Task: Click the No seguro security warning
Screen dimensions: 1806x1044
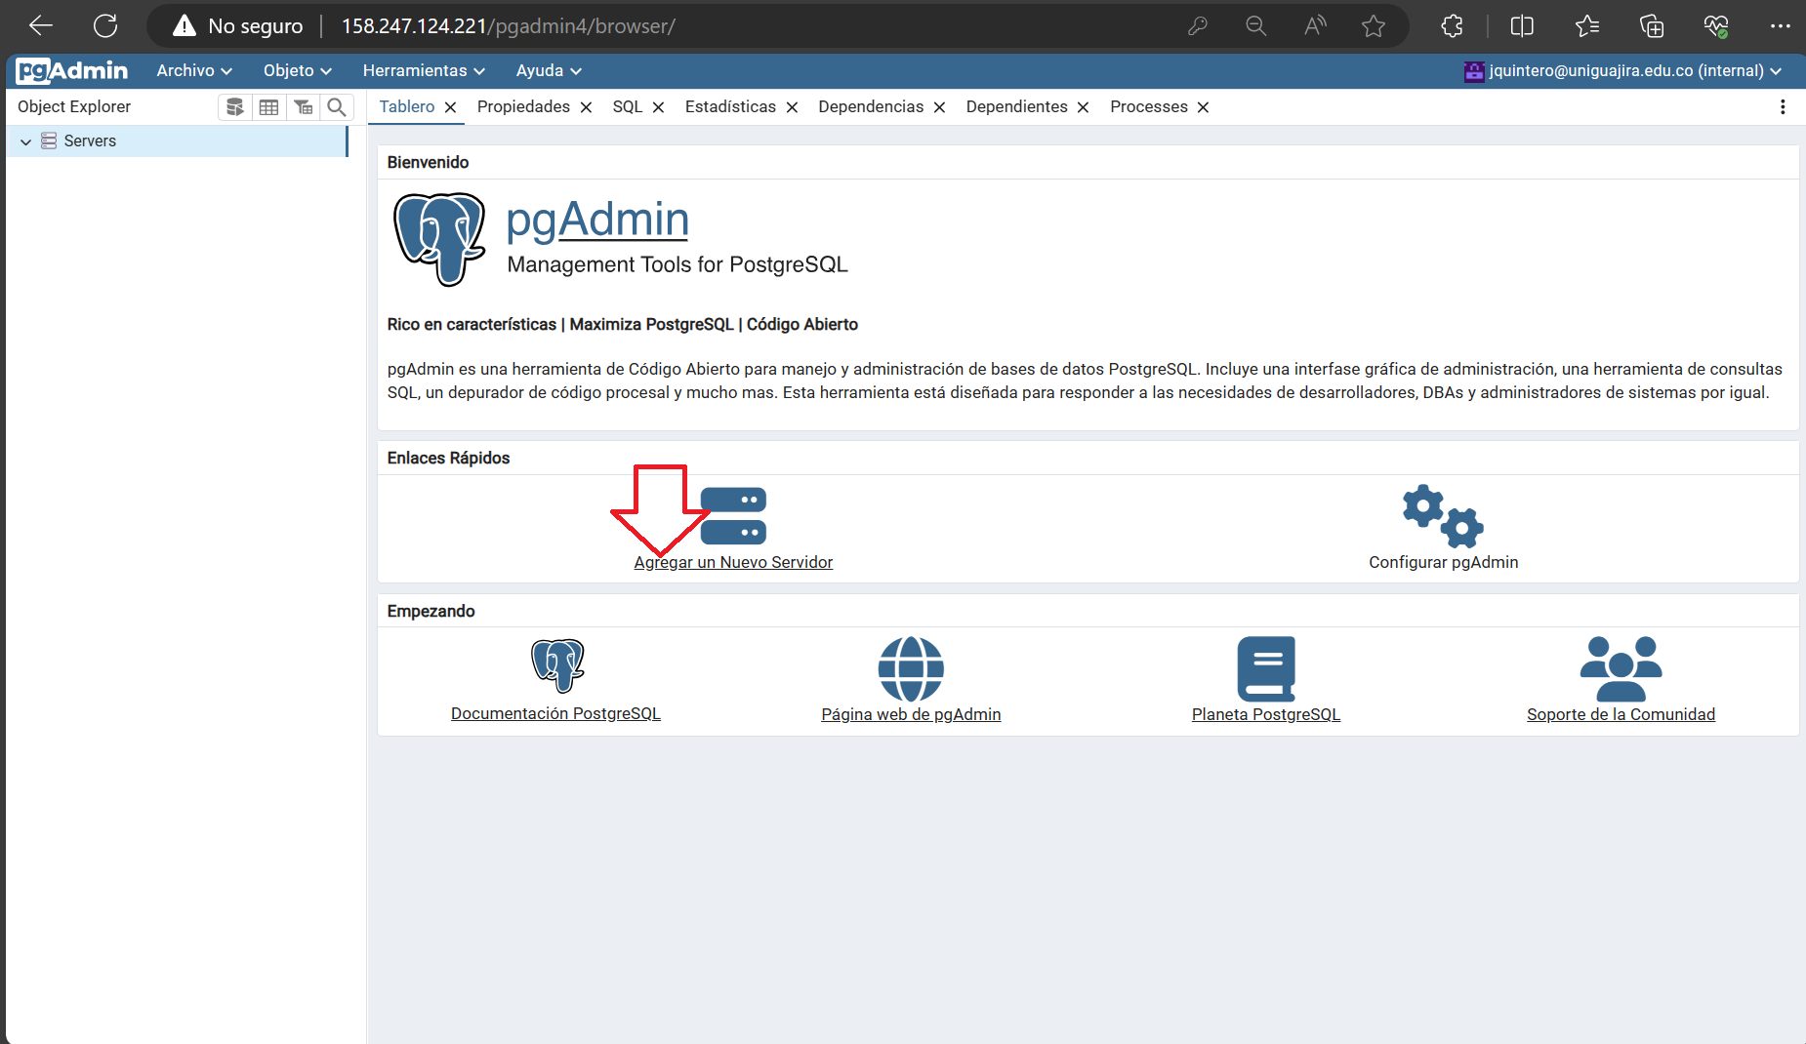Action: [x=238, y=26]
